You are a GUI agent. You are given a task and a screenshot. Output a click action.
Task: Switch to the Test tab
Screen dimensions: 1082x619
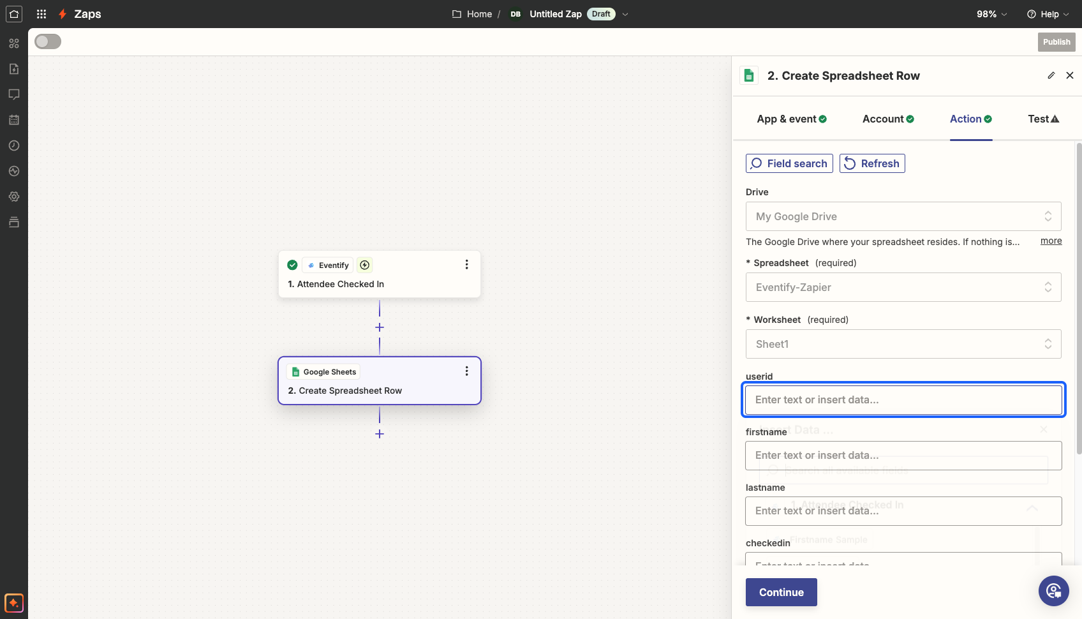tap(1044, 119)
